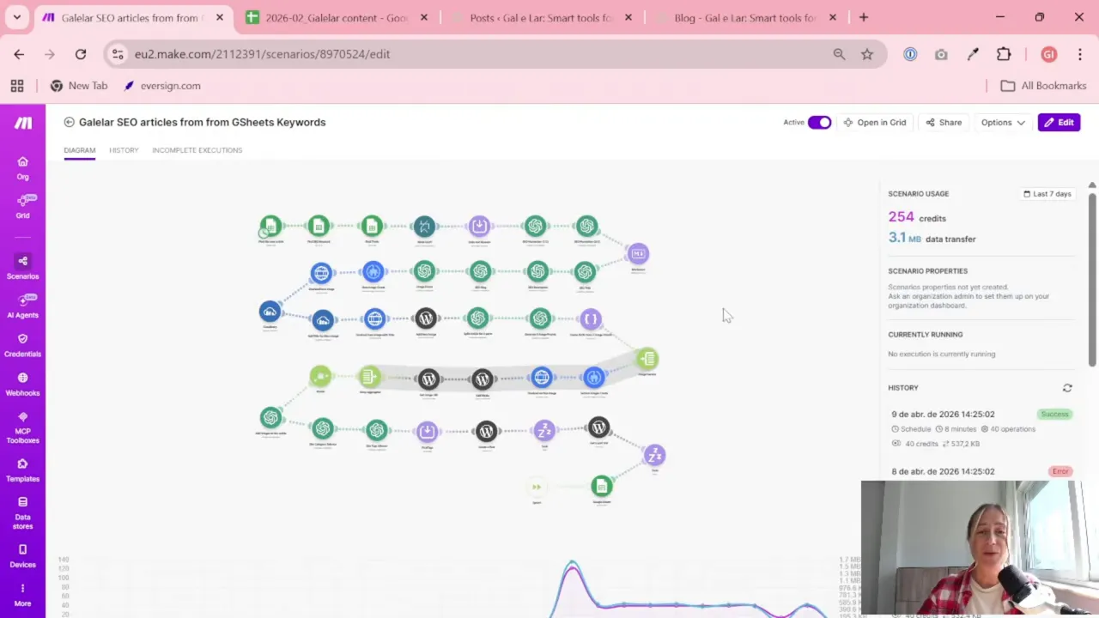This screenshot has width=1099, height=618.
Task: Switch to the Blog - Gal e Lar browser tab
Action: [745, 17]
